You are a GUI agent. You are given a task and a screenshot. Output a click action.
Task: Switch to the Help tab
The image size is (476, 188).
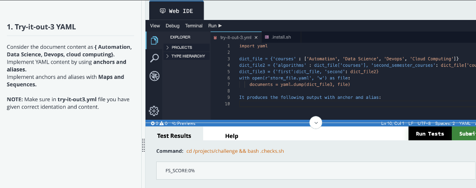[231, 136]
